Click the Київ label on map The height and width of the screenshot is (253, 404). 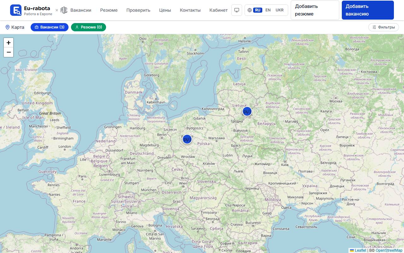click(285, 165)
